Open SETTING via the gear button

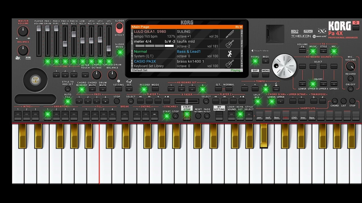pos(118,89)
